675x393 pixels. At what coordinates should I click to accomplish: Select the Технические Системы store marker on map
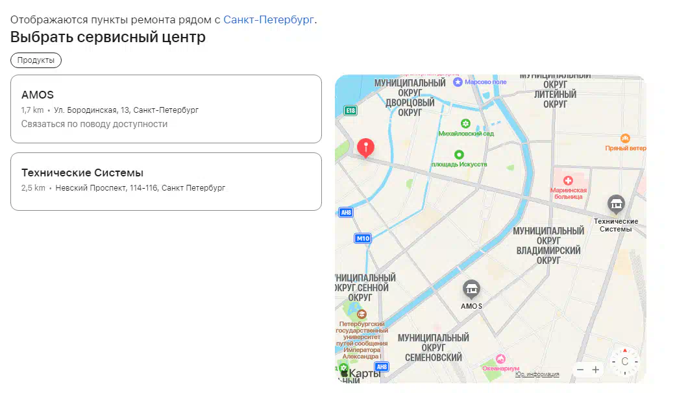pyautogui.click(x=616, y=204)
